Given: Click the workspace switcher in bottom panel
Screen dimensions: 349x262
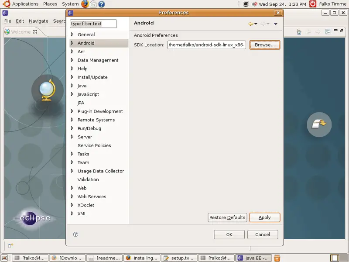Looking at the screenshot, I should click(335, 258).
